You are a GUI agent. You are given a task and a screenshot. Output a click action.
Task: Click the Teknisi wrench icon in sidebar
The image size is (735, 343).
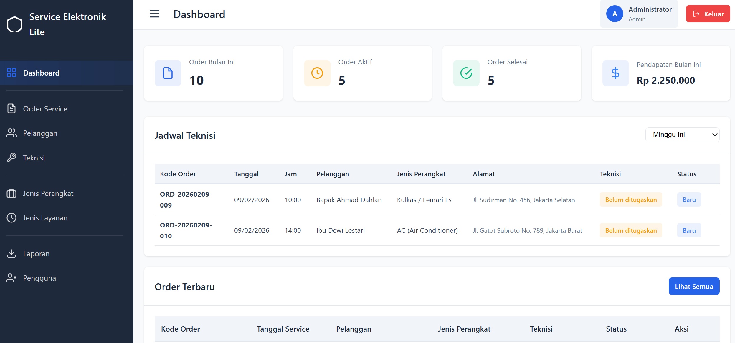pos(11,158)
